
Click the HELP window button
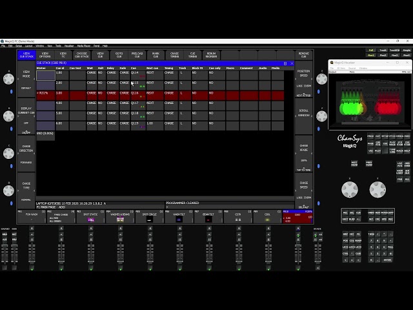click(x=407, y=150)
